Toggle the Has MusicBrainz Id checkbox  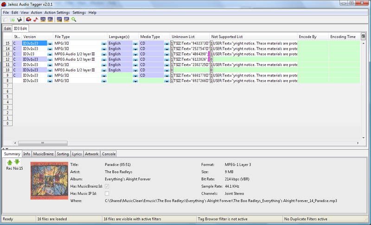[x=107, y=186]
